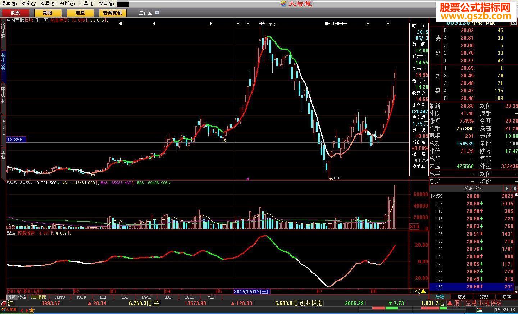Click the 期指 button

(x=47, y=13)
